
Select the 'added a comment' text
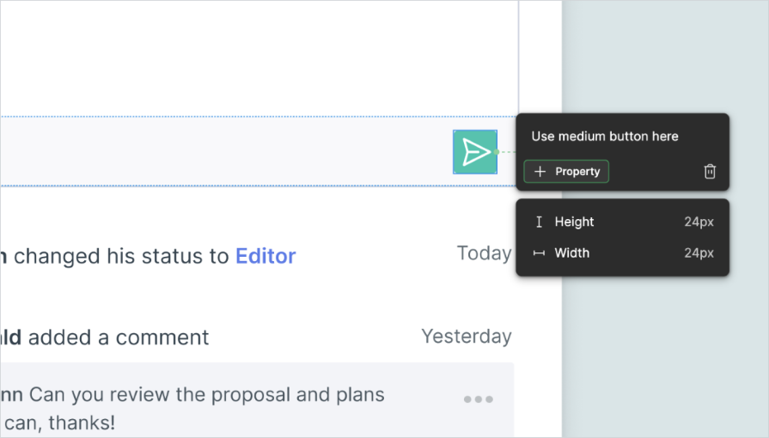(x=119, y=338)
